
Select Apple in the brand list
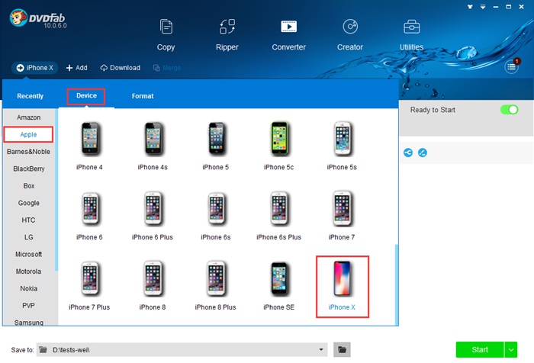(29, 134)
